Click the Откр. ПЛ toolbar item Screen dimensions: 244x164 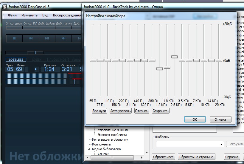pyautogui.click(x=30, y=24)
